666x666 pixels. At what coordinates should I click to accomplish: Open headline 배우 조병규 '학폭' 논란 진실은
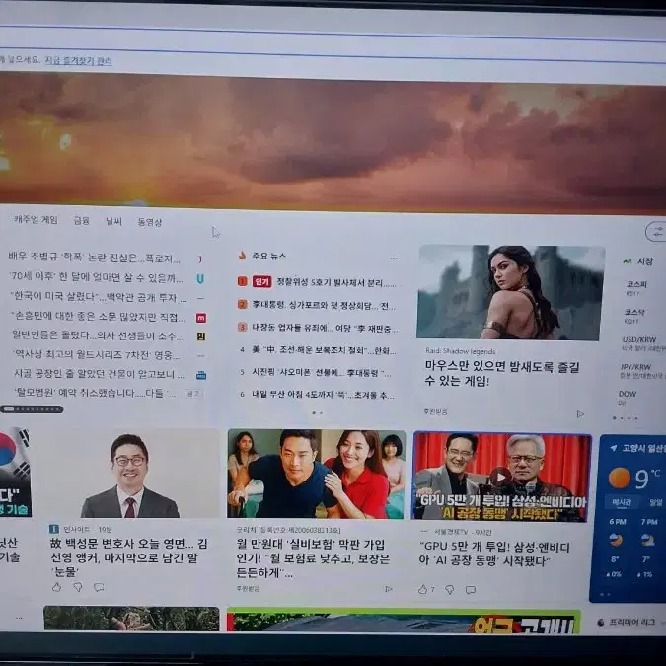click(x=95, y=258)
